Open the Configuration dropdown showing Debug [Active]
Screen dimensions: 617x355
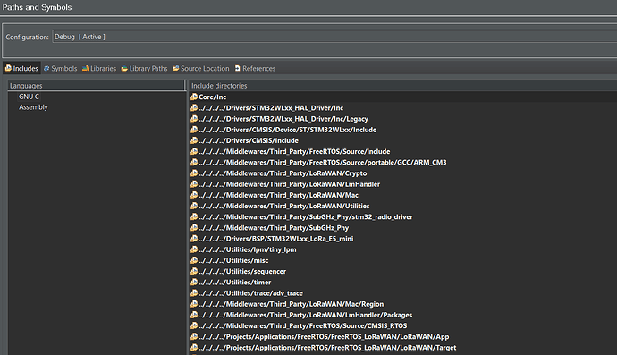(334, 37)
